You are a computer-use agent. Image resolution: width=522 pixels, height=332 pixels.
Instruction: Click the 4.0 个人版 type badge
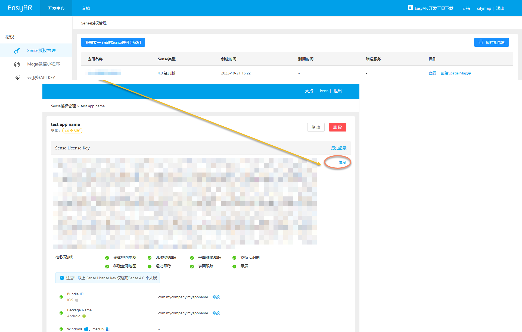[x=72, y=131]
